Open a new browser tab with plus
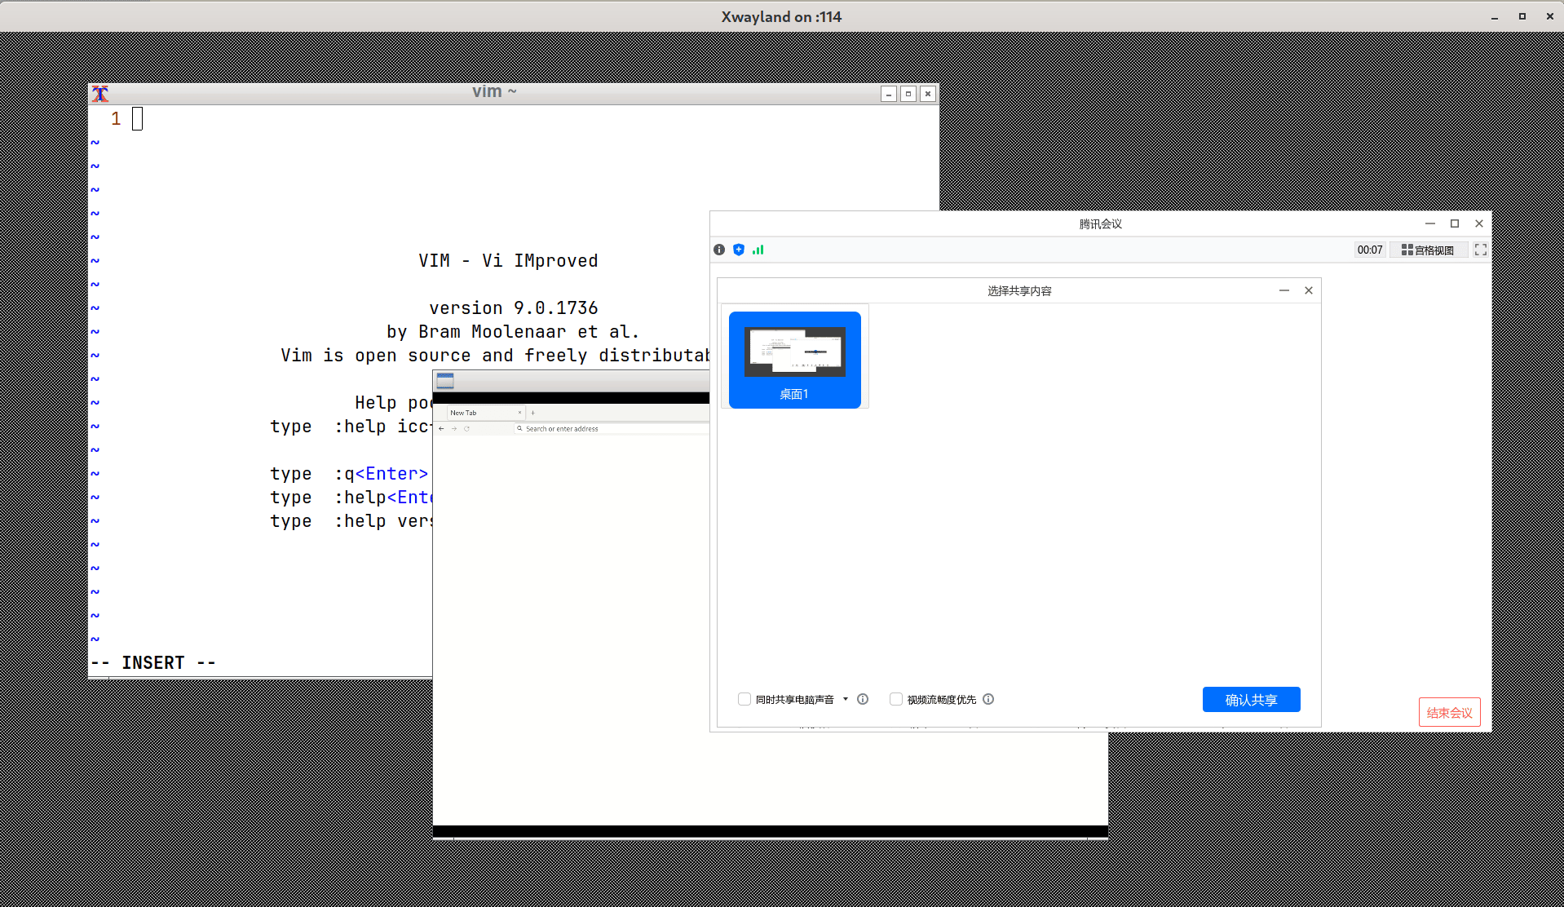The height and width of the screenshot is (907, 1564). pos(532,413)
